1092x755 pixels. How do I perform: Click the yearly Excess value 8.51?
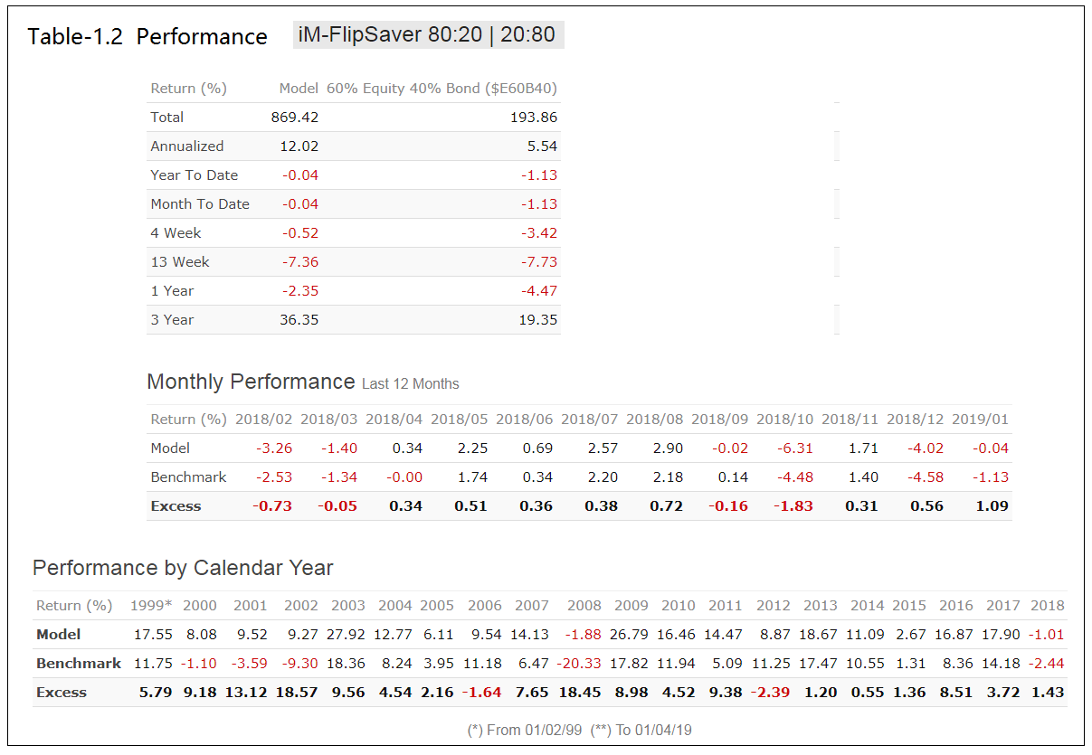coord(955,693)
